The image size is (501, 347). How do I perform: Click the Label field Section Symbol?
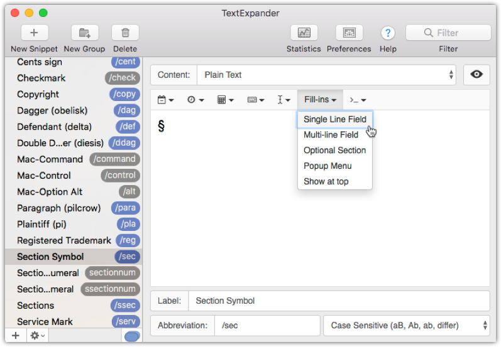339,301
